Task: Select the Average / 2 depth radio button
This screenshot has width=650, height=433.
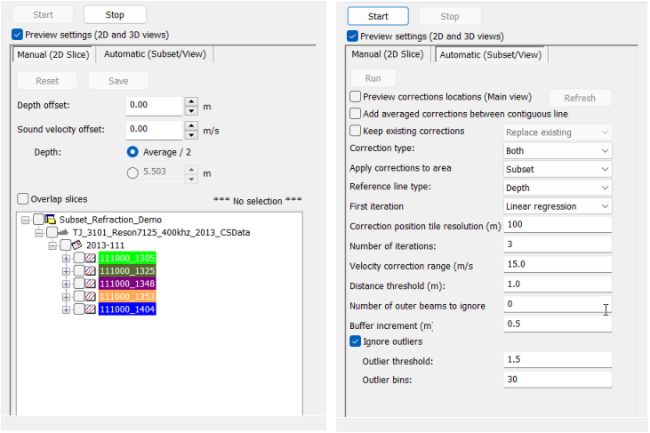Action: 133,151
